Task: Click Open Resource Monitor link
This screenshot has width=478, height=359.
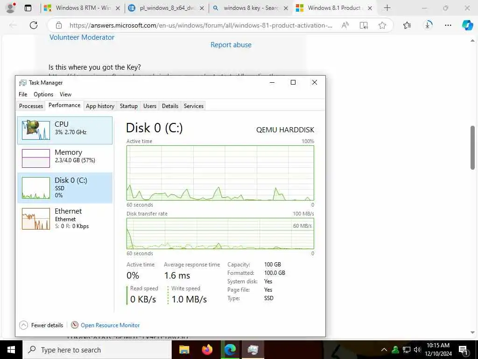Action: pos(110,325)
